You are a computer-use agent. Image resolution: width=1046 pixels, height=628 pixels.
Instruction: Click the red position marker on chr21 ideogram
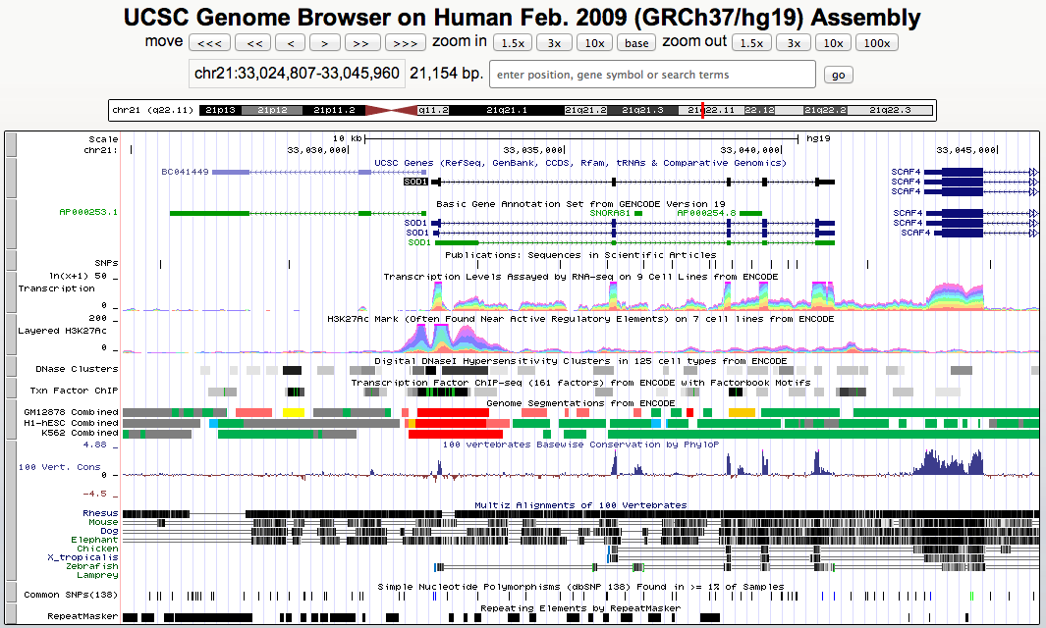point(703,110)
